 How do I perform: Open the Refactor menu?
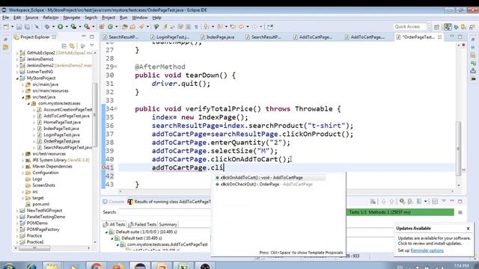[51, 18]
